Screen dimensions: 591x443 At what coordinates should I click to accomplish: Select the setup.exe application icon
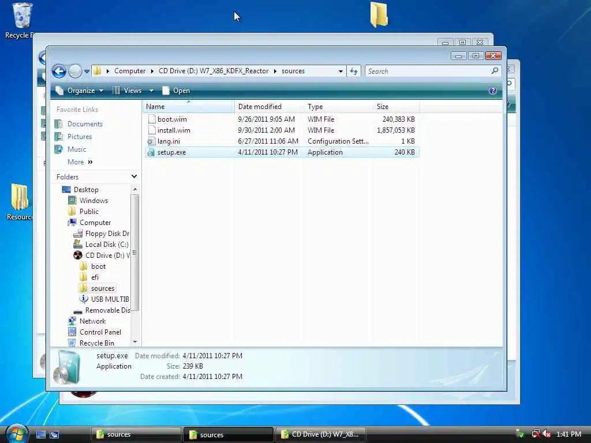[151, 152]
